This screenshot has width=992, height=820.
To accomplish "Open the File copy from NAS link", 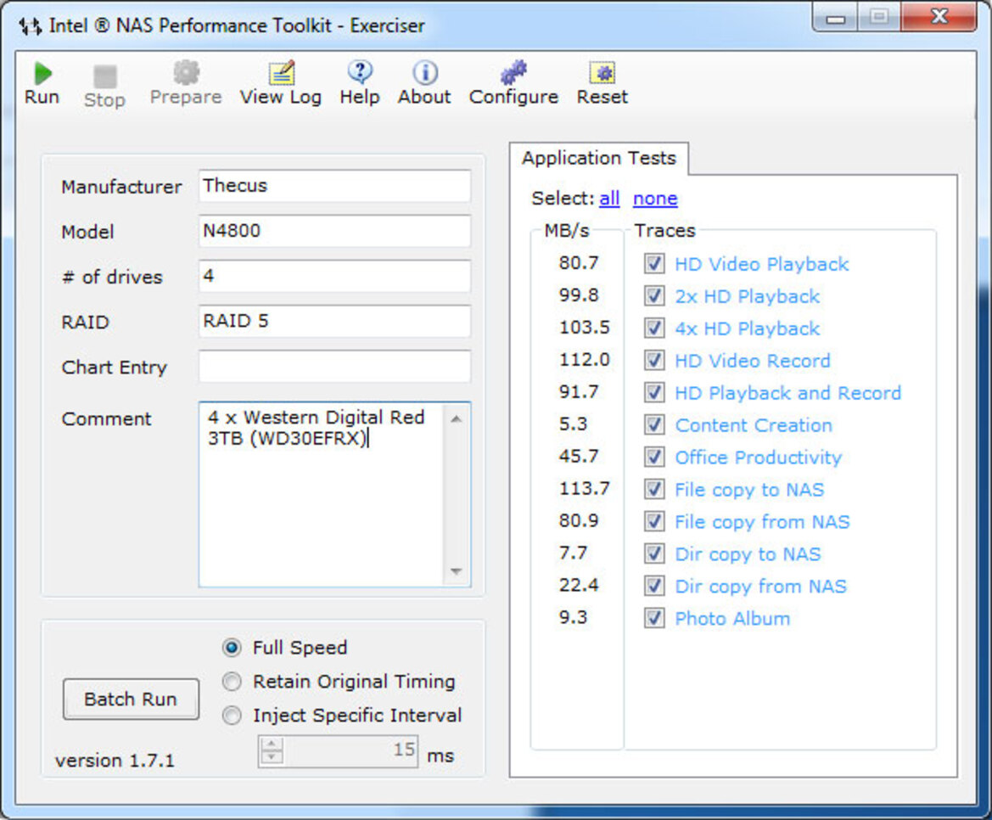I will (762, 522).
